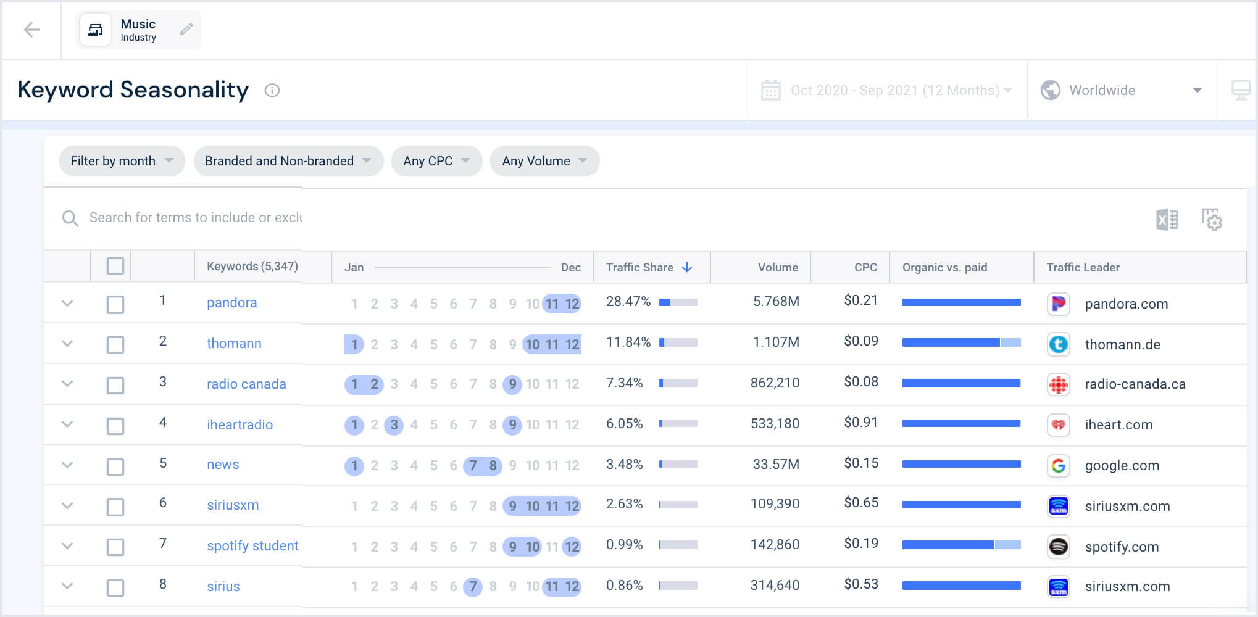
Task: Click the Traffic Share sort arrow
Action: coord(687,267)
